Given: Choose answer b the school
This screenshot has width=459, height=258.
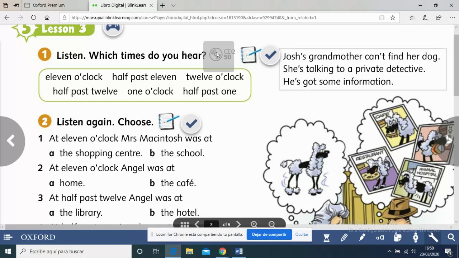Looking at the screenshot, I should click(177, 153).
